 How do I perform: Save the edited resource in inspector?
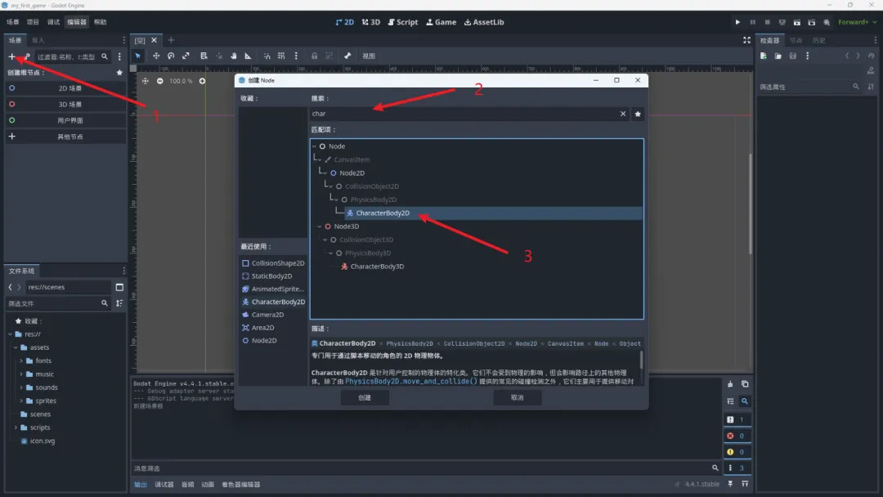[x=793, y=56]
